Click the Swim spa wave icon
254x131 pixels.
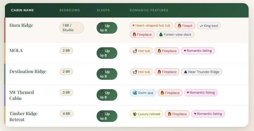(x=135, y=93)
